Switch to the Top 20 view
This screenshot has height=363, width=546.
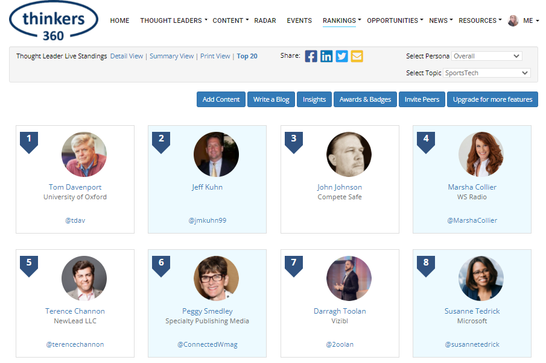point(247,56)
